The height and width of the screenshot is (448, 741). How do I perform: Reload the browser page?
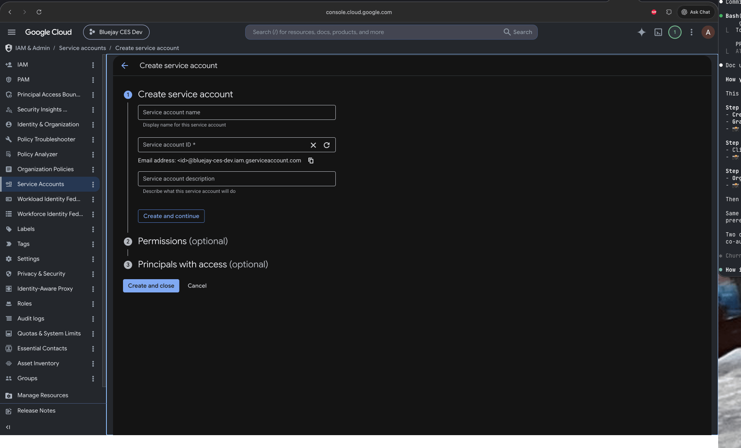[x=39, y=12]
